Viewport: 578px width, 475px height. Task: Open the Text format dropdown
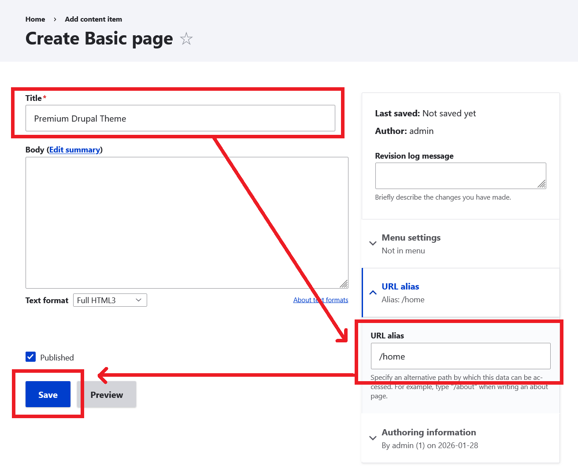(110, 300)
